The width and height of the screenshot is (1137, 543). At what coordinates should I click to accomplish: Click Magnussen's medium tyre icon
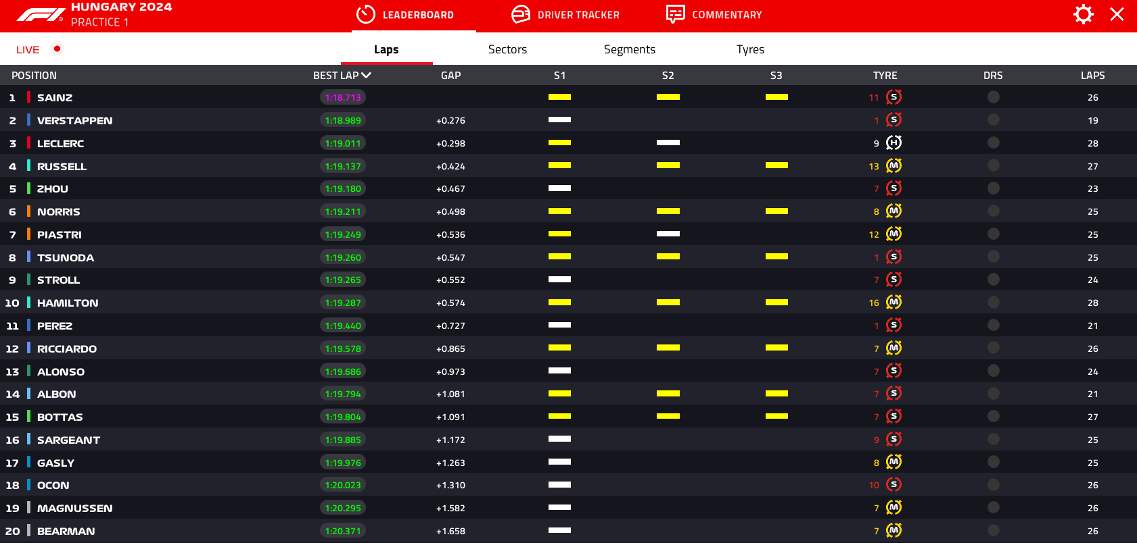pos(894,508)
